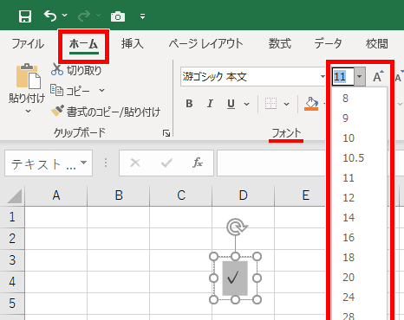Click the 切り取り scissors button

point(76,70)
